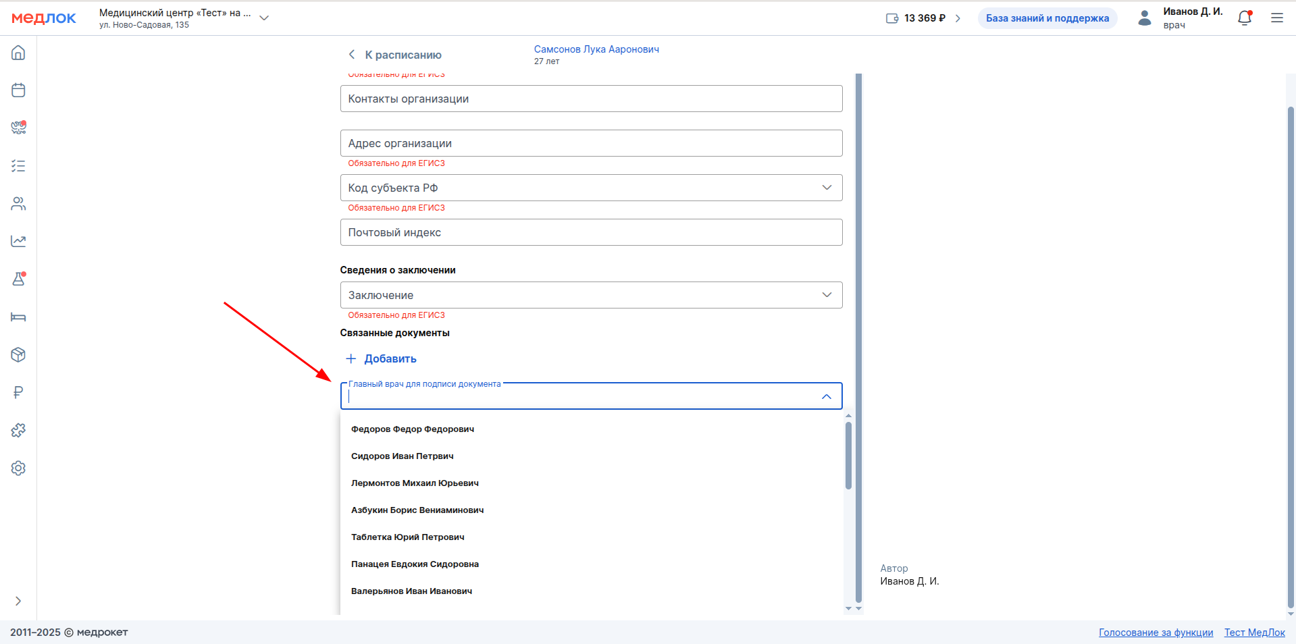Open the patients people icon
This screenshot has width=1296, height=644.
coord(18,204)
